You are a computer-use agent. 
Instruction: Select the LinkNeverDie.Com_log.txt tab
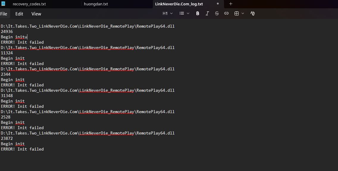point(179,4)
